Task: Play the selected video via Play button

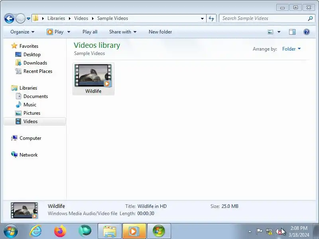Action: (55, 32)
